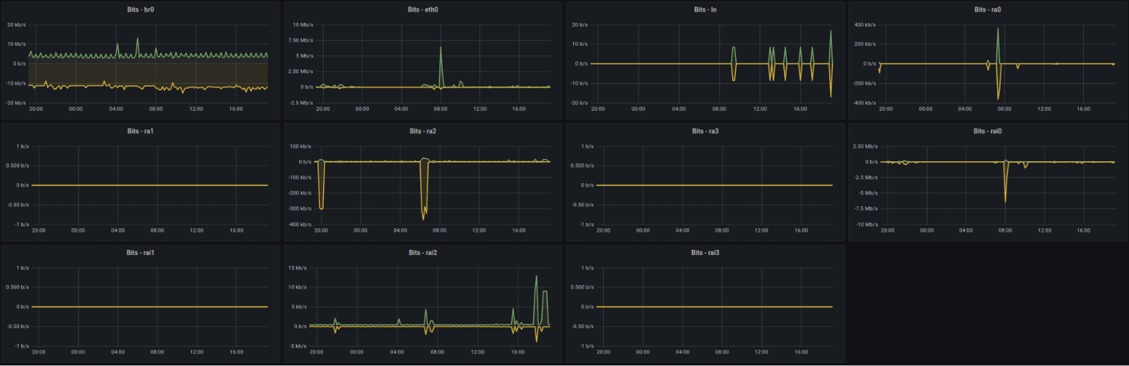Click the flat yellow line in ra3 graph
The height and width of the screenshot is (366, 1129).
714,185
